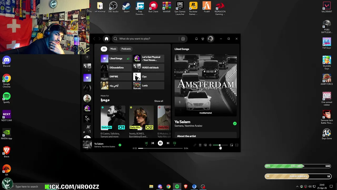Click Ya Salam title in right panel
This screenshot has width=337, height=190.
[x=182, y=122]
